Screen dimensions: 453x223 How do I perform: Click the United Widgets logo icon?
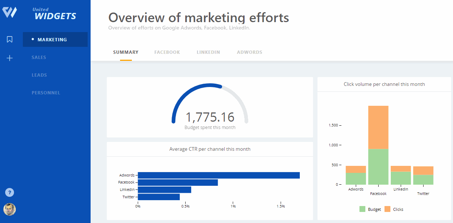pyautogui.click(x=10, y=12)
